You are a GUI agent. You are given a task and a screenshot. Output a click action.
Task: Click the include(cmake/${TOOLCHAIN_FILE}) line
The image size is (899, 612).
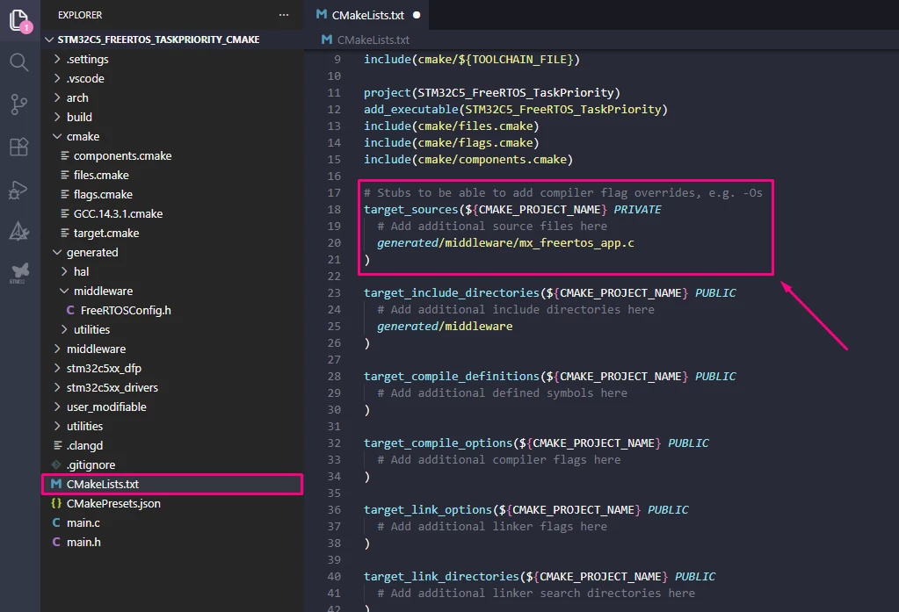(471, 60)
